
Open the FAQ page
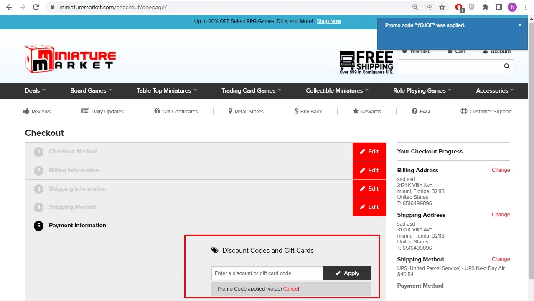(x=421, y=111)
